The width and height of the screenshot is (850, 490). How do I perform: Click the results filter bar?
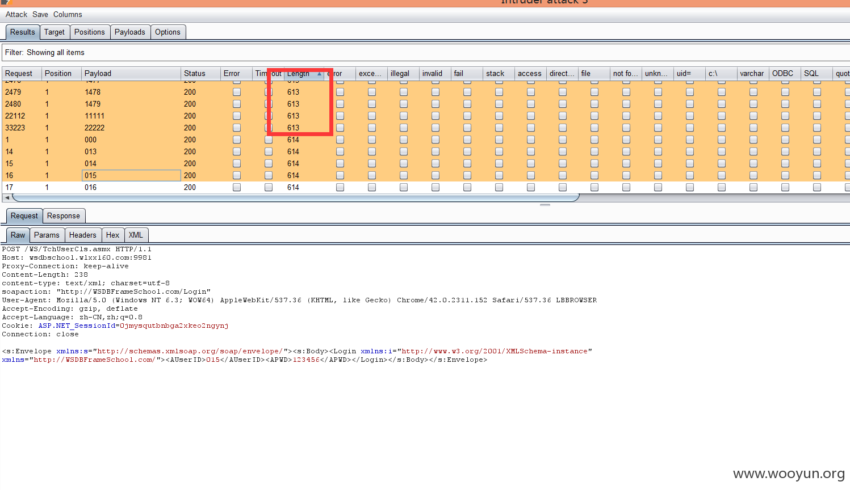click(x=426, y=53)
